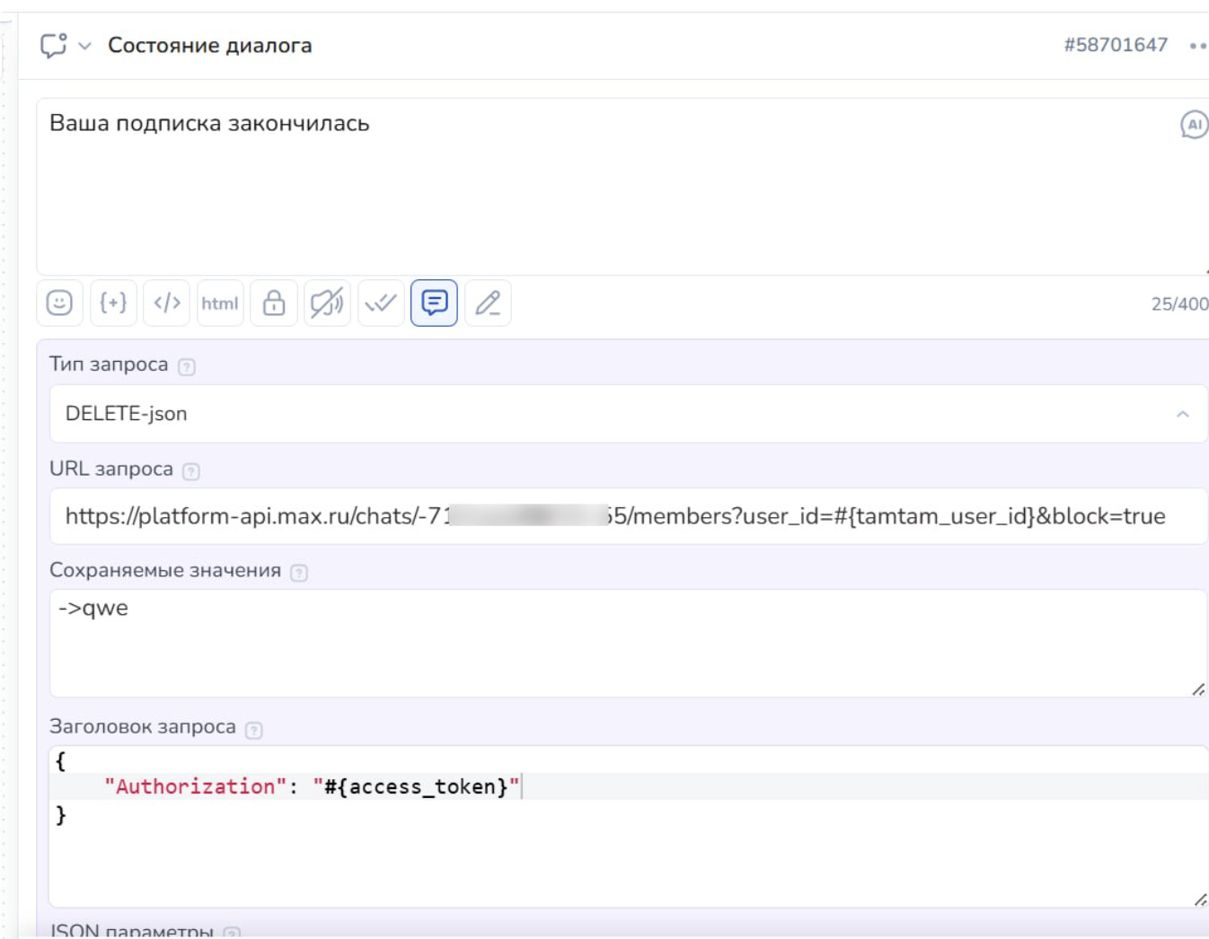Screen dimensions: 1209x939
Task: Toggle the muted message notification icon
Action: pyautogui.click(x=327, y=303)
